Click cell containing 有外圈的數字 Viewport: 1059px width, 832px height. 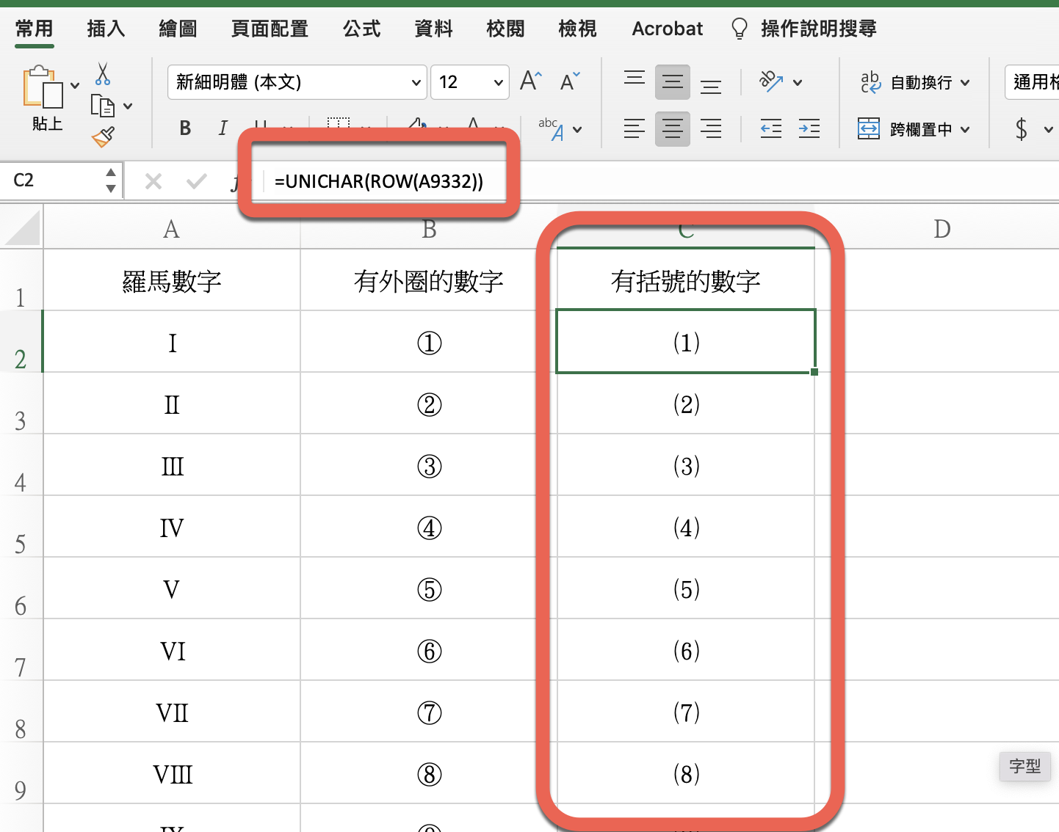(429, 280)
